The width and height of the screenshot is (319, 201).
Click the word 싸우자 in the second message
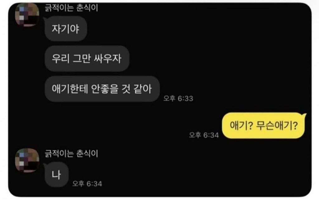tap(107, 58)
